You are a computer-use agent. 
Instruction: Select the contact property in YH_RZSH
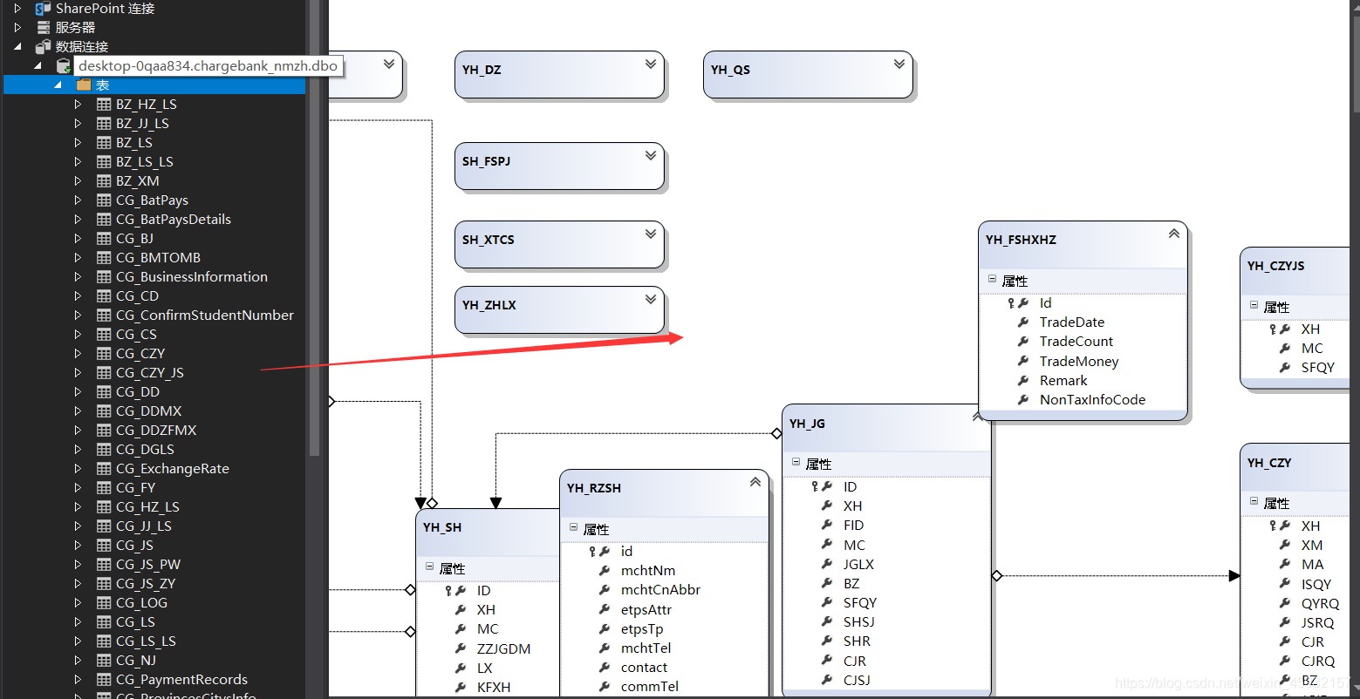(644, 668)
